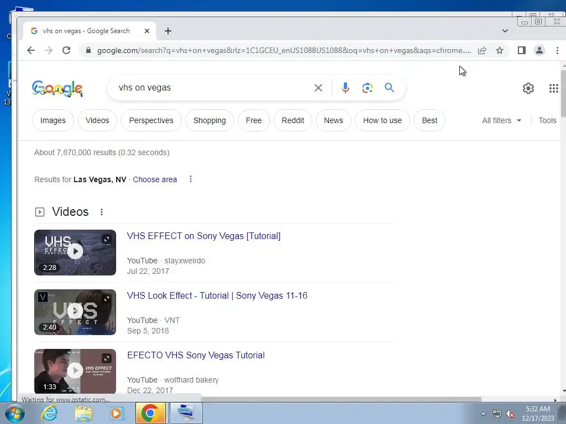Image resolution: width=566 pixels, height=424 pixels.
Task: Click the horizontal window scrollbar
Action: click(341, 400)
